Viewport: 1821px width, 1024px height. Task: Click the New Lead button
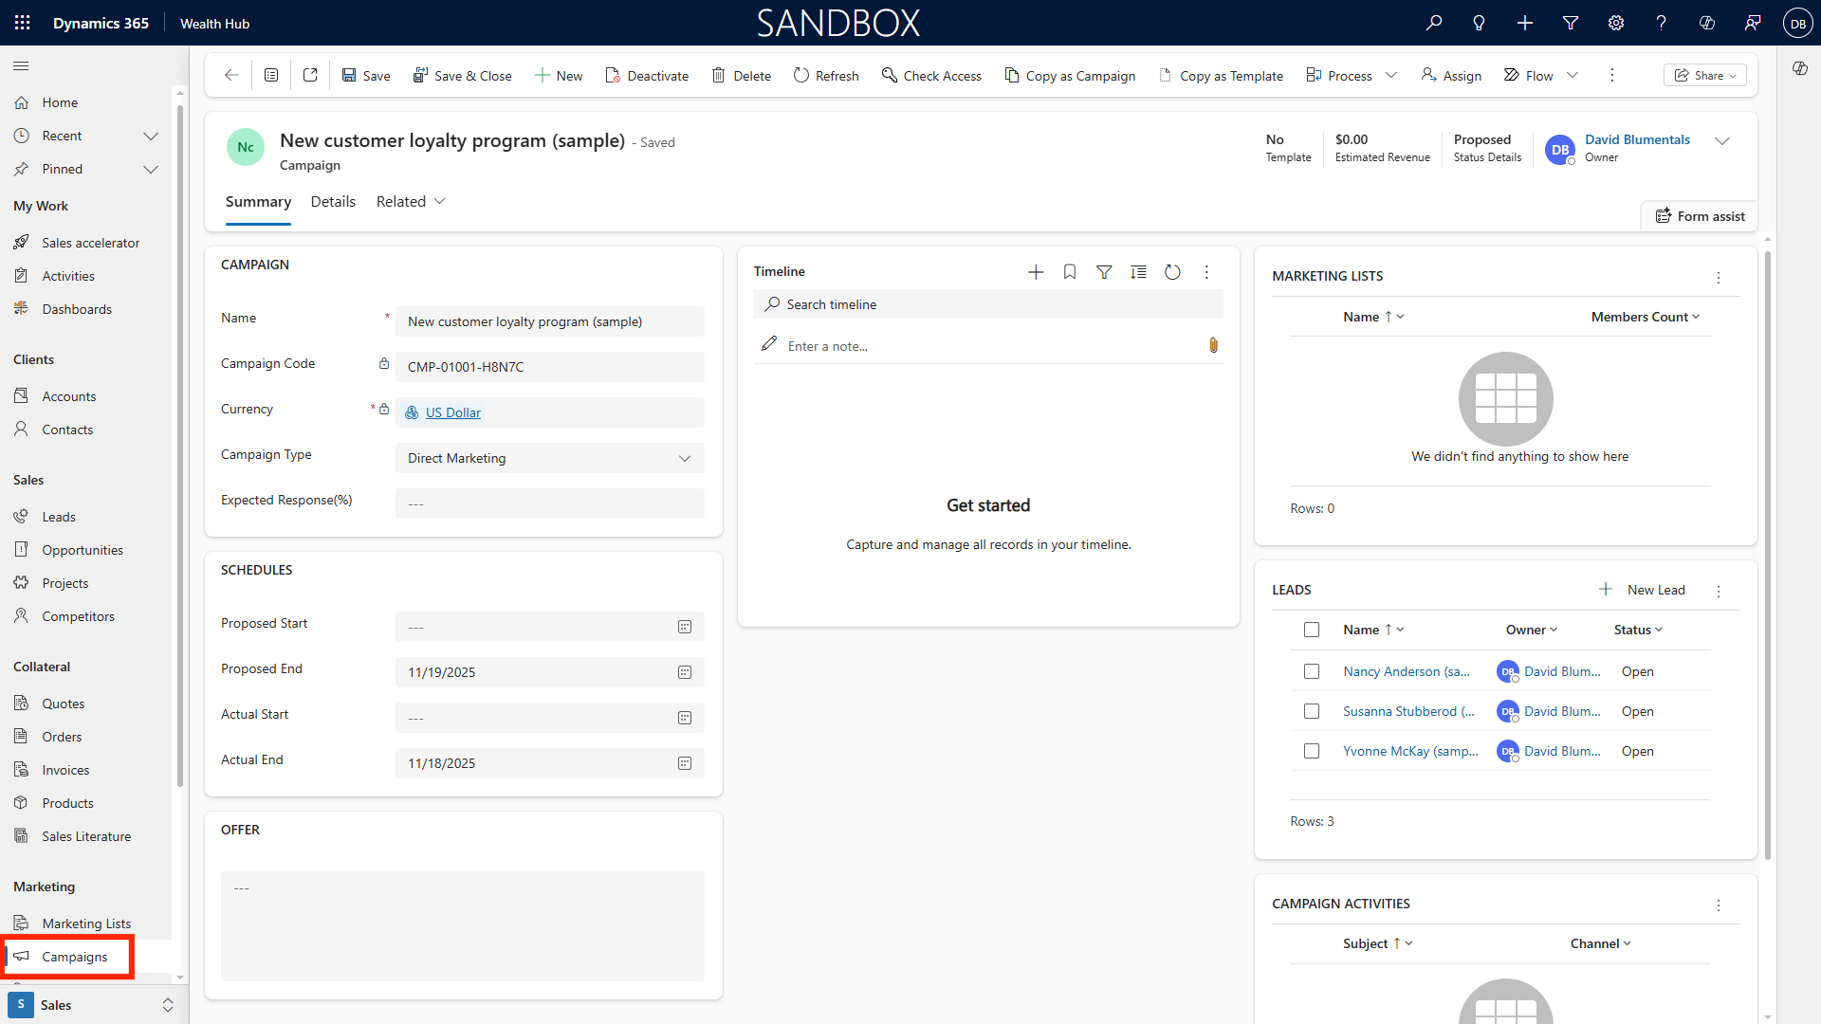pyautogui.click(x=1643, y=590)
